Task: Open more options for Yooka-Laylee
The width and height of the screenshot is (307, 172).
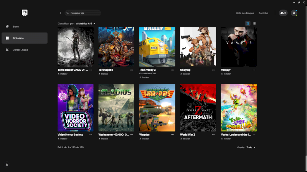Action: click(254, 135)
